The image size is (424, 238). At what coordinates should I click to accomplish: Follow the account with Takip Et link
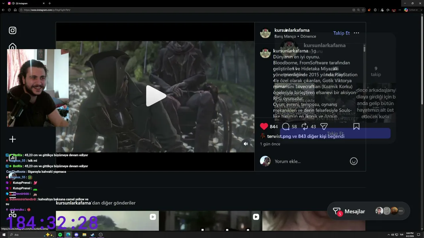342,33
